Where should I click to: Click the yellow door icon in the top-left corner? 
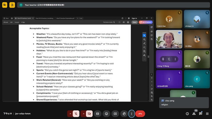(x=12, y=5)
